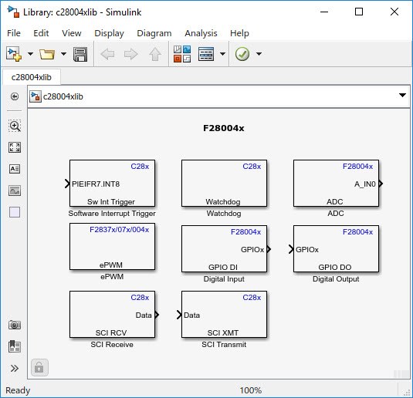This screenshot has width=413, height=398.
Task: Click the Save floppy disk icon
Action: tap(80, 54)
